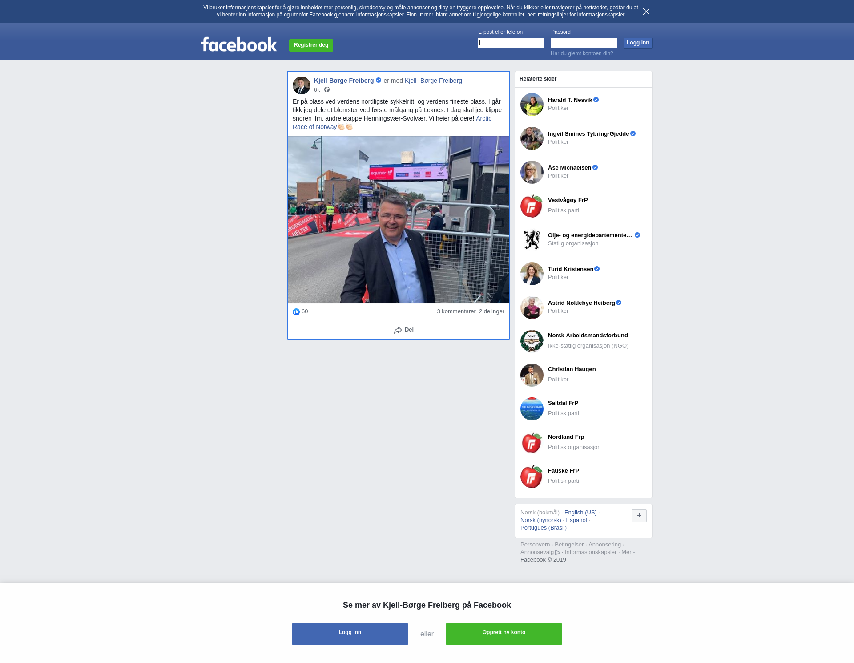Click the Del share button
The image size is (854, 663).
tap(404, 330)
